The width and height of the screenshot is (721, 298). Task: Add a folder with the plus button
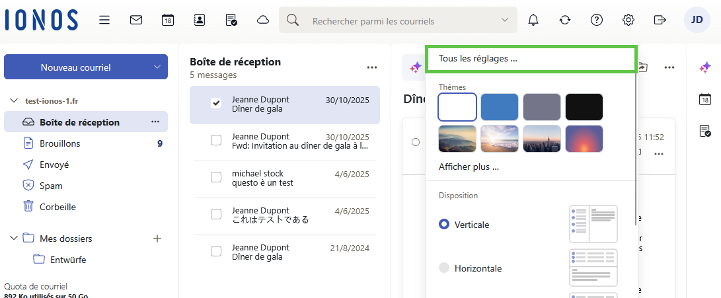pos(157,239)
